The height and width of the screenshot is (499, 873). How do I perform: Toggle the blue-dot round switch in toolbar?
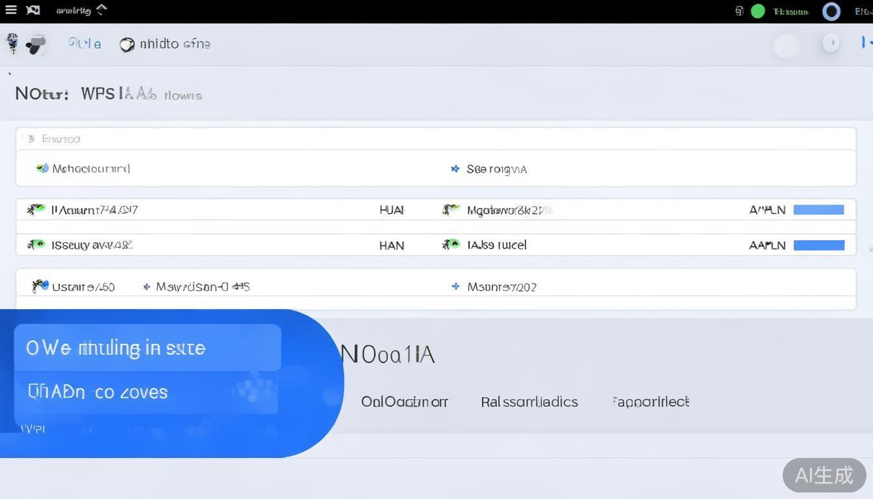pyautogui.click(x=831, y=43)
